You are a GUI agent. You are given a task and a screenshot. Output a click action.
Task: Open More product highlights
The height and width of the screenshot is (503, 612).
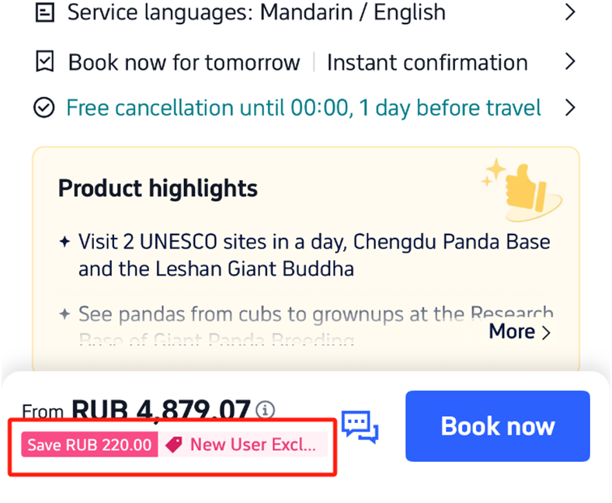[520, 331]
